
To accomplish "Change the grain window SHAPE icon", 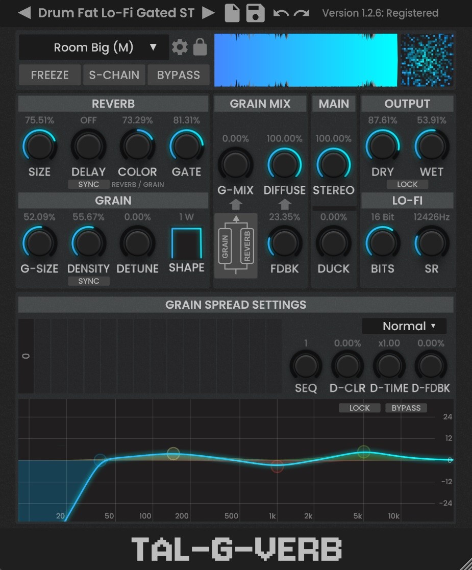I will coord(187,243).
